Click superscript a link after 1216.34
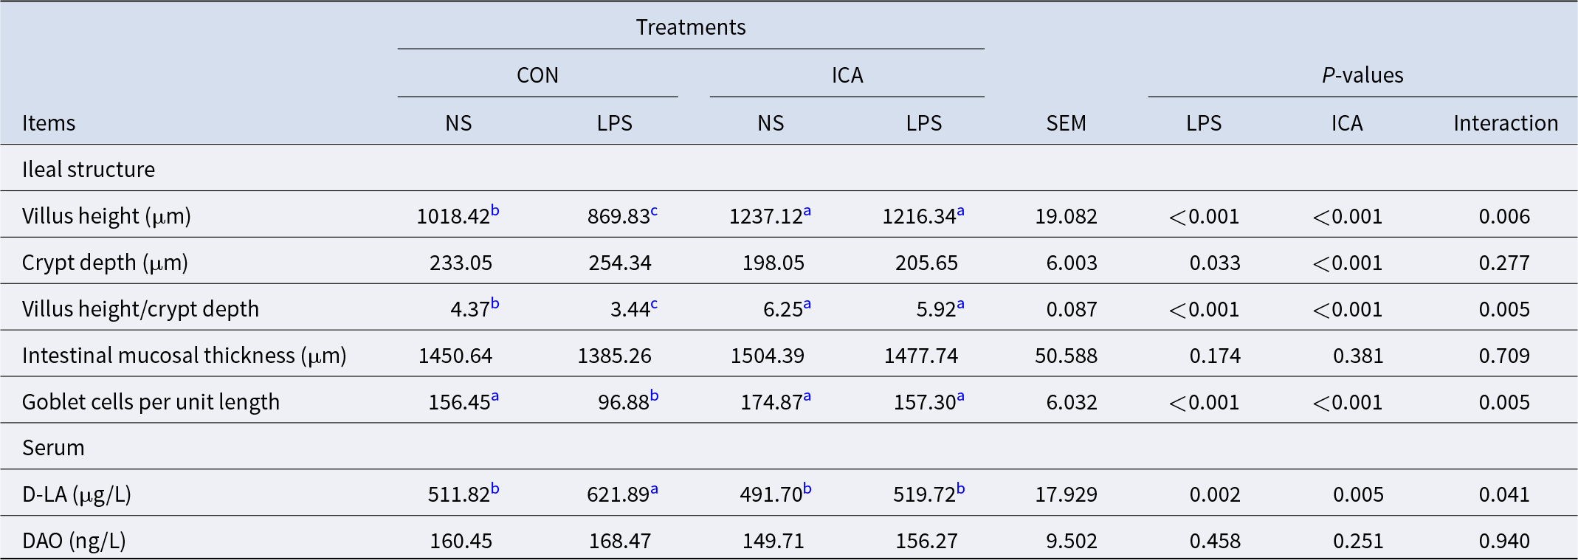The width and height of the screenshot is (1578, 560). pyautogui.click(x=960, y=211)
